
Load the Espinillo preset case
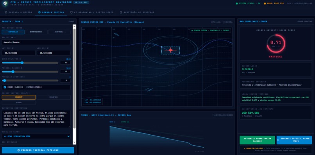(13, 32)
